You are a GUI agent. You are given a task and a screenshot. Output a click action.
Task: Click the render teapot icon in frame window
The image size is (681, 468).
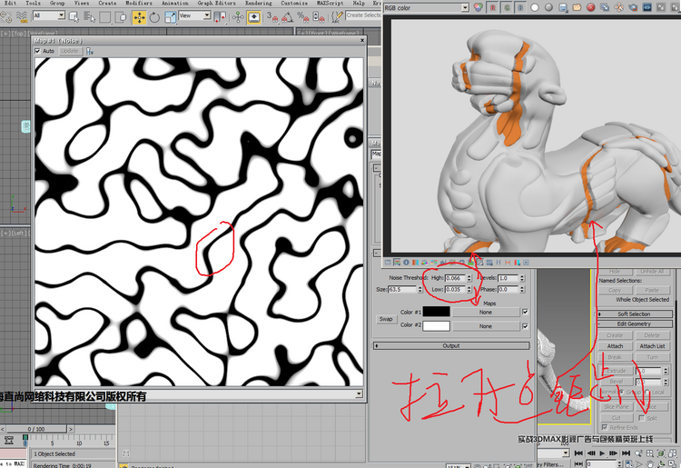[633, 7]
